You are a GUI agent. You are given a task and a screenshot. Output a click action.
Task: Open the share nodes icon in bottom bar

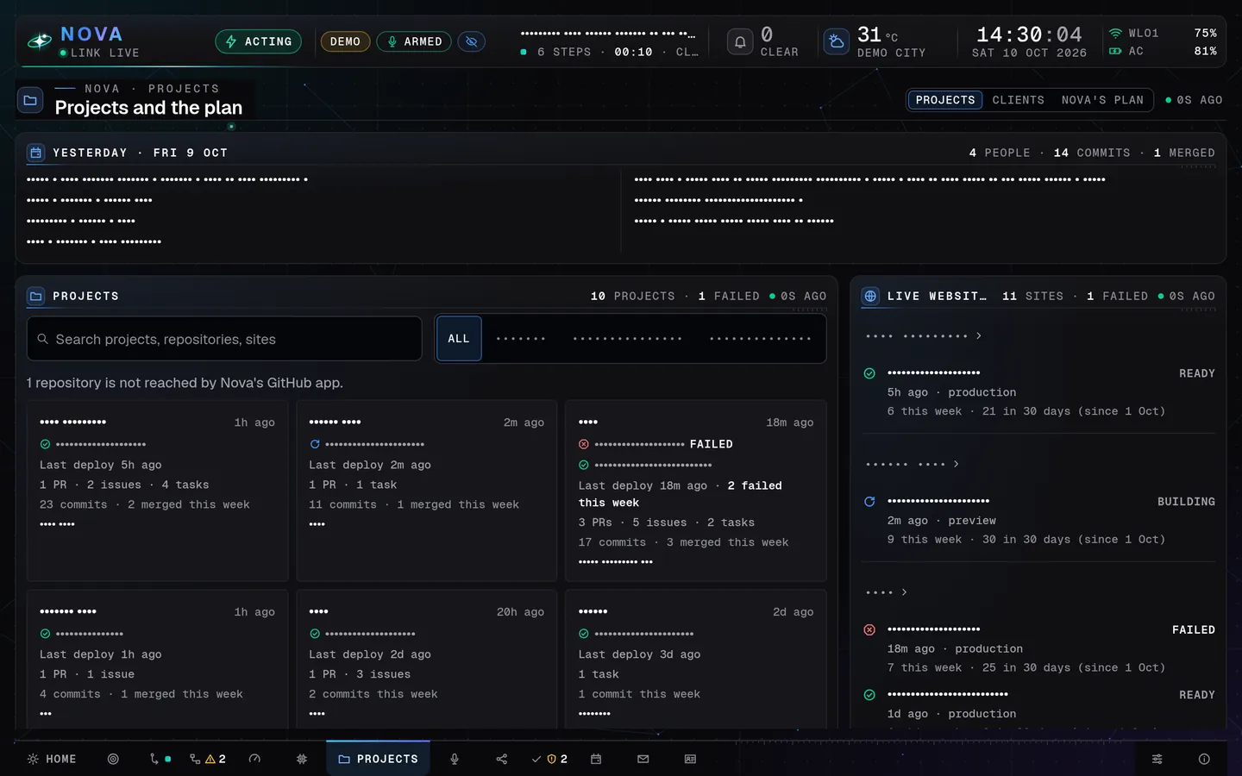[502, 759]
